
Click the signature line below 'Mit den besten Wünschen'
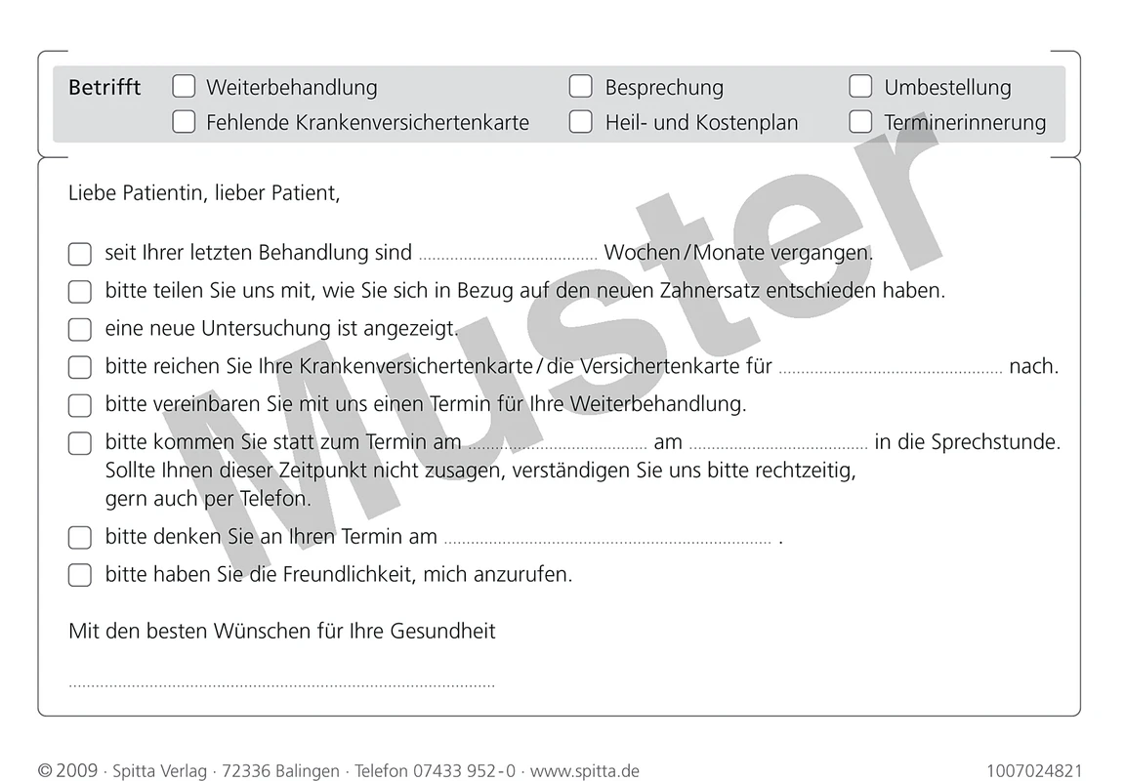tap(280, 681)
